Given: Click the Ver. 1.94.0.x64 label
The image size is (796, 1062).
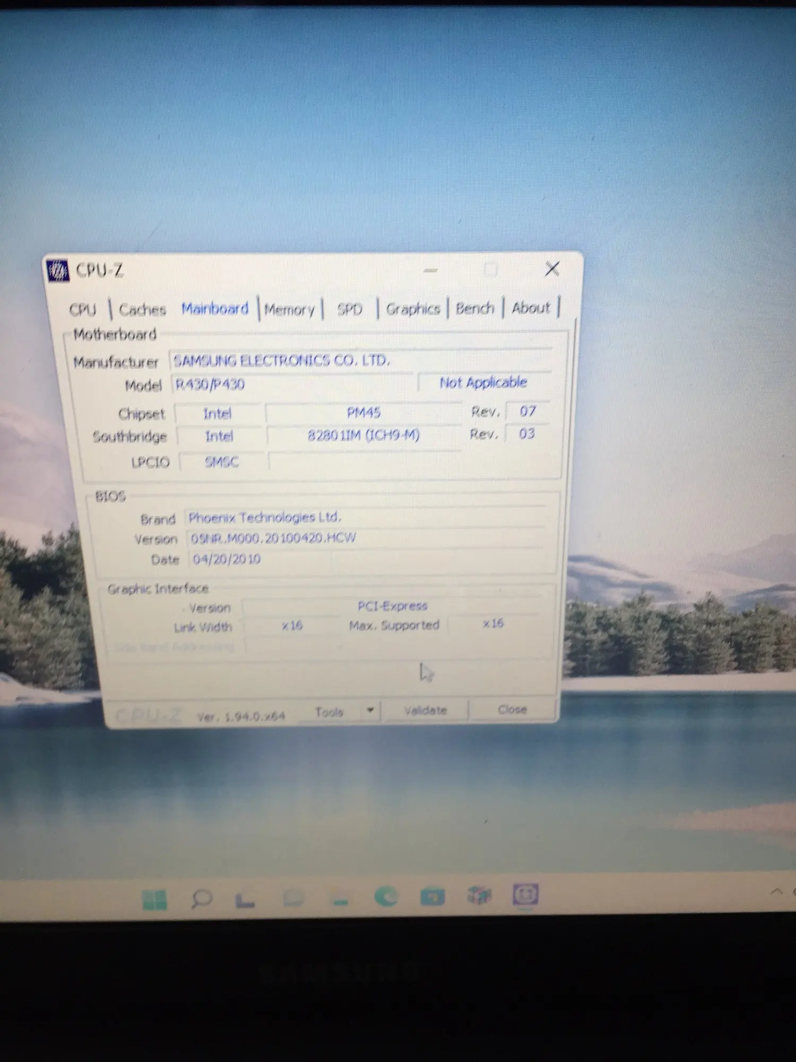Looking at the screenshot, I should 241,716.
